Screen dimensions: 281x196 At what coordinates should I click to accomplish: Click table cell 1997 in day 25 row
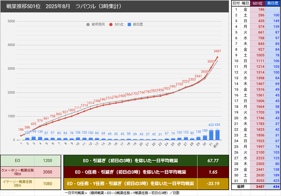[x=258, y=147]
